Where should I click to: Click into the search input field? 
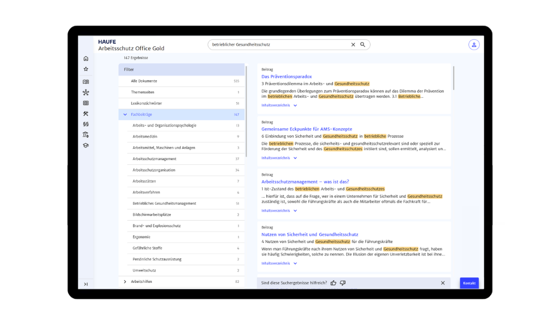(x=278, y=45)
